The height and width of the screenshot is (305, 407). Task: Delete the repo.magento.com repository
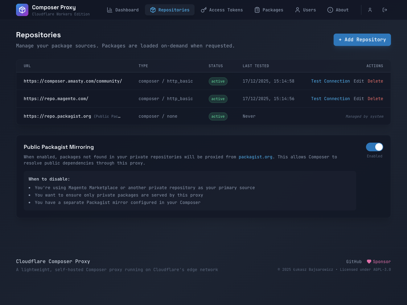pyautogui.click(x=375, y=99)
